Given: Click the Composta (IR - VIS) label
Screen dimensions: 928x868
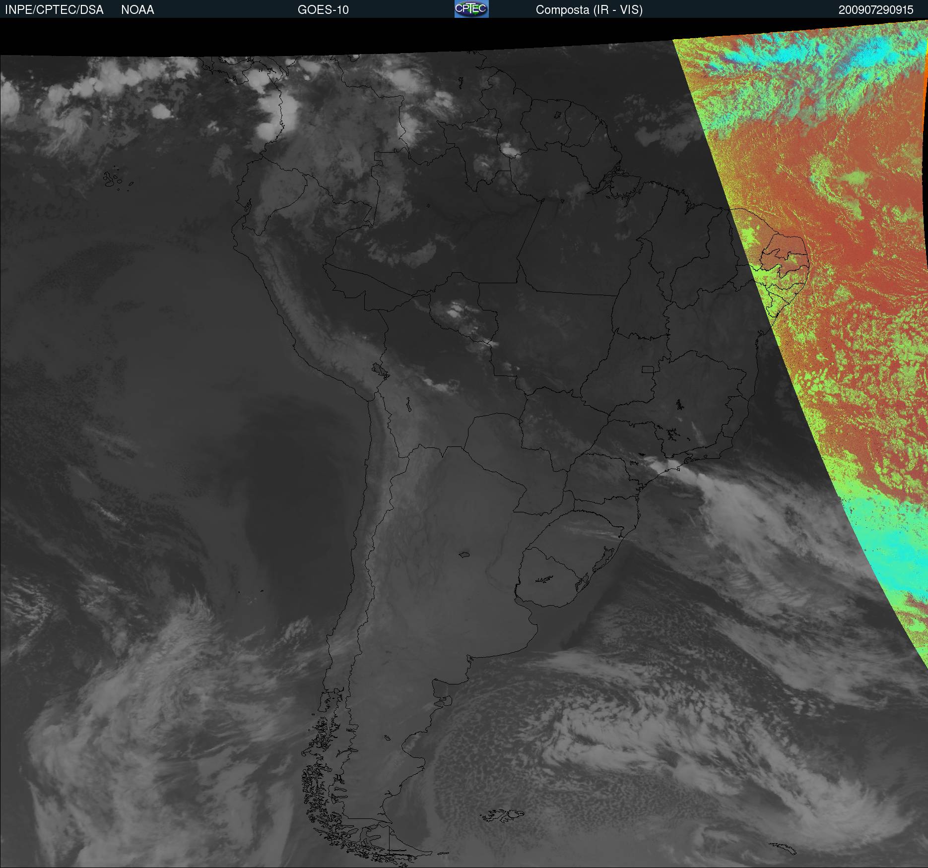Looking at the screenshot, I should coord(589,10).
